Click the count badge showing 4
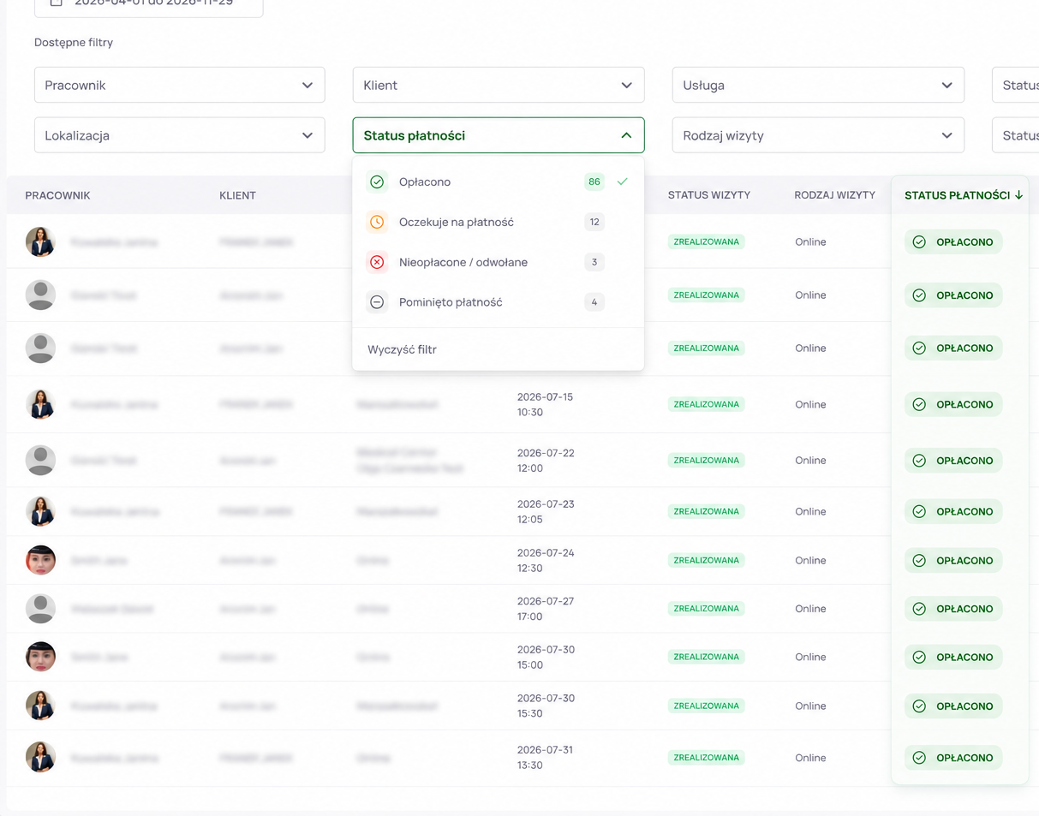This screenshot has height=816, width=1039. point(594,302)
